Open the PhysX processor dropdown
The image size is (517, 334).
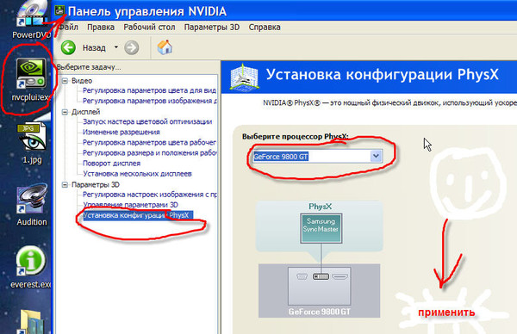376,156
